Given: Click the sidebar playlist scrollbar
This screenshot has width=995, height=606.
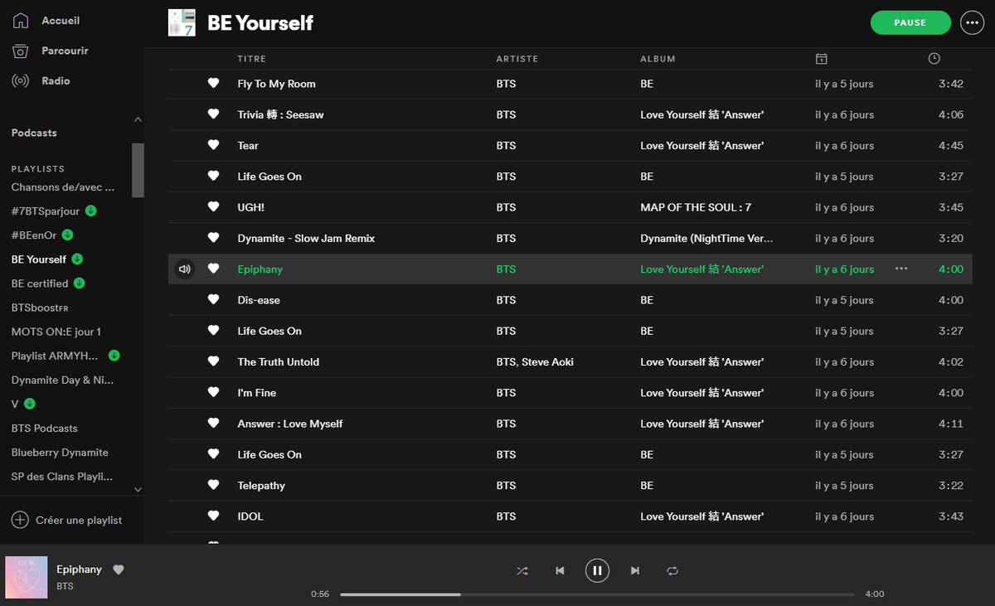Looking at the screenshot, I should [138, 170].
